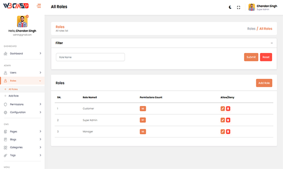Click the Roles breadcrumb link
Screen dimensions: 283x169
pos(251,29)
